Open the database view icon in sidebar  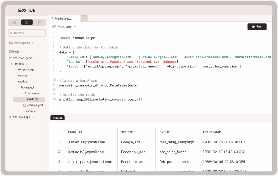pos(15,22)
